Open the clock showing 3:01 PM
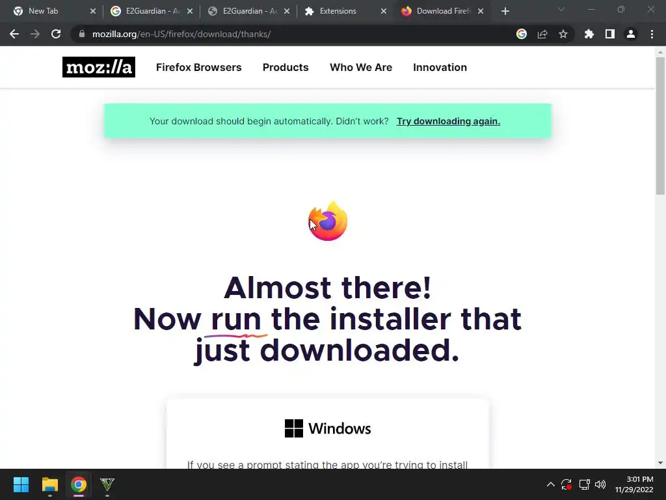Screen dimensions: 666x500 (x=633, y=484)
